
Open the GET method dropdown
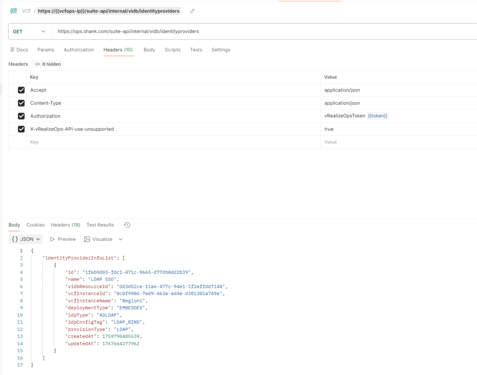point(43,31)
